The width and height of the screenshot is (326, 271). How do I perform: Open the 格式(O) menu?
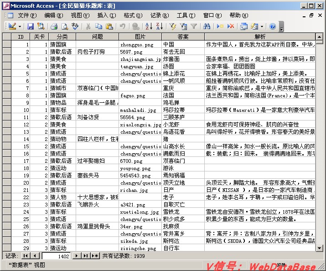click(133, 15)
